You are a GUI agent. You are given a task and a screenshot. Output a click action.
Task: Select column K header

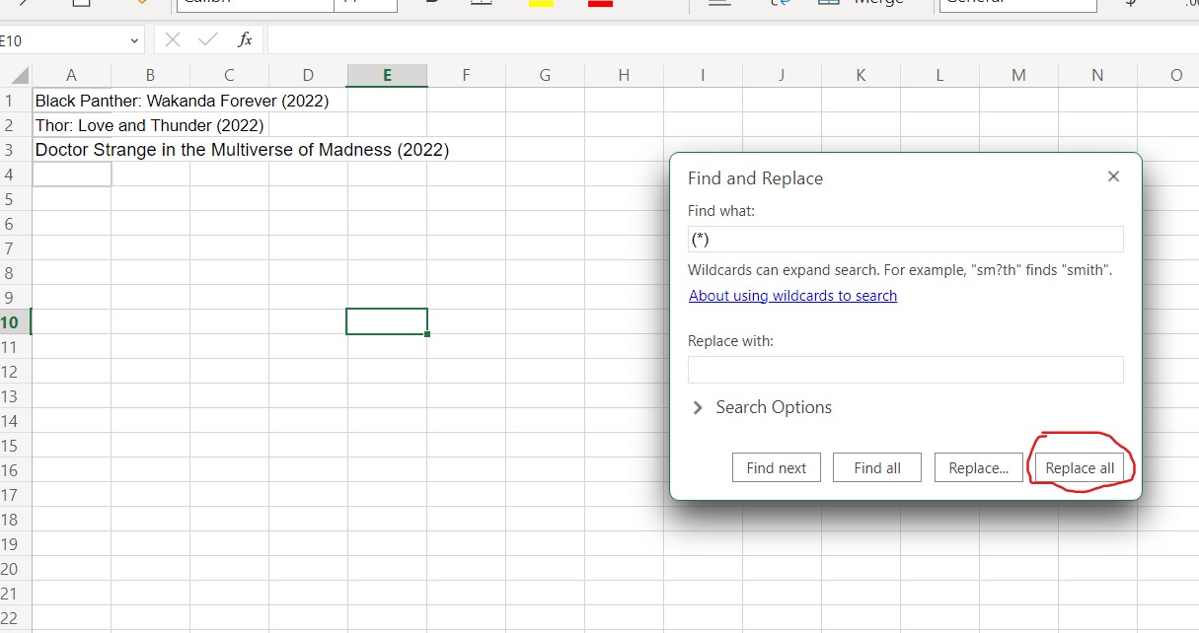(x=861, y=75)
